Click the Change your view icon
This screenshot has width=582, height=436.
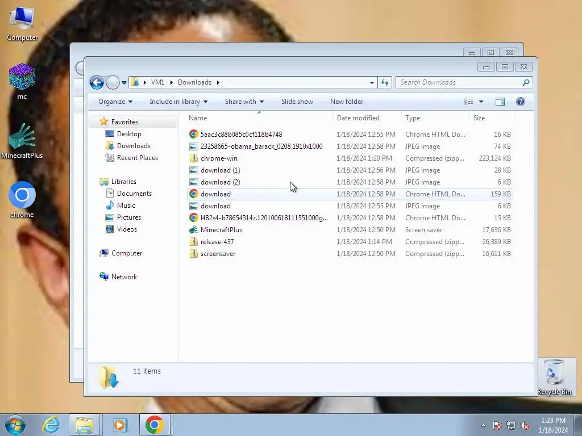pyautogui.click(x=469, y=102)
